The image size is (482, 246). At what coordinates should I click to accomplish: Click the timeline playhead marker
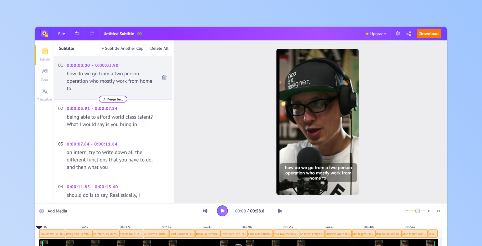[39, 227]
